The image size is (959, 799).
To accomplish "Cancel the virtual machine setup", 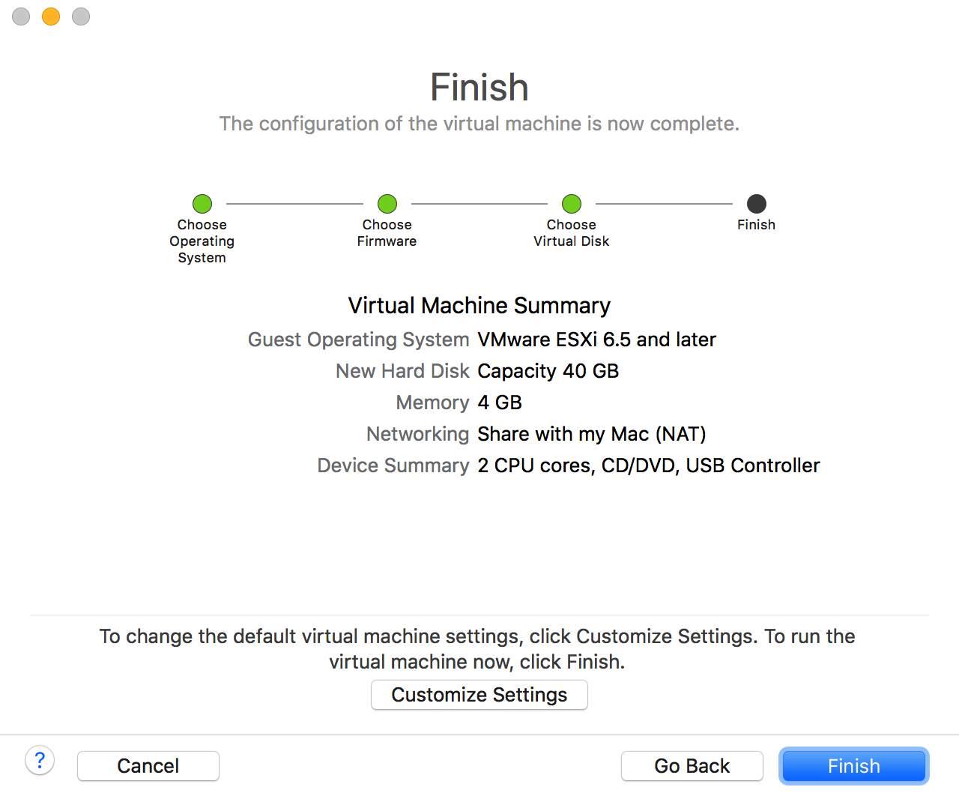I will [x=148, y=766].
